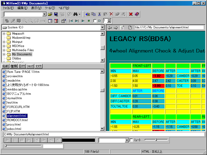Expand the My Documents folder node
This screenshot has height=155, width=207.
pos(4,54)
